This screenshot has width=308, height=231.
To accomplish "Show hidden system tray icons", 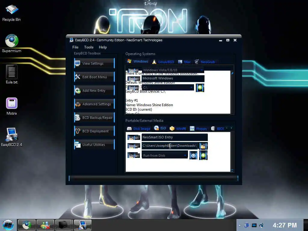I will [x=239, y=225].
